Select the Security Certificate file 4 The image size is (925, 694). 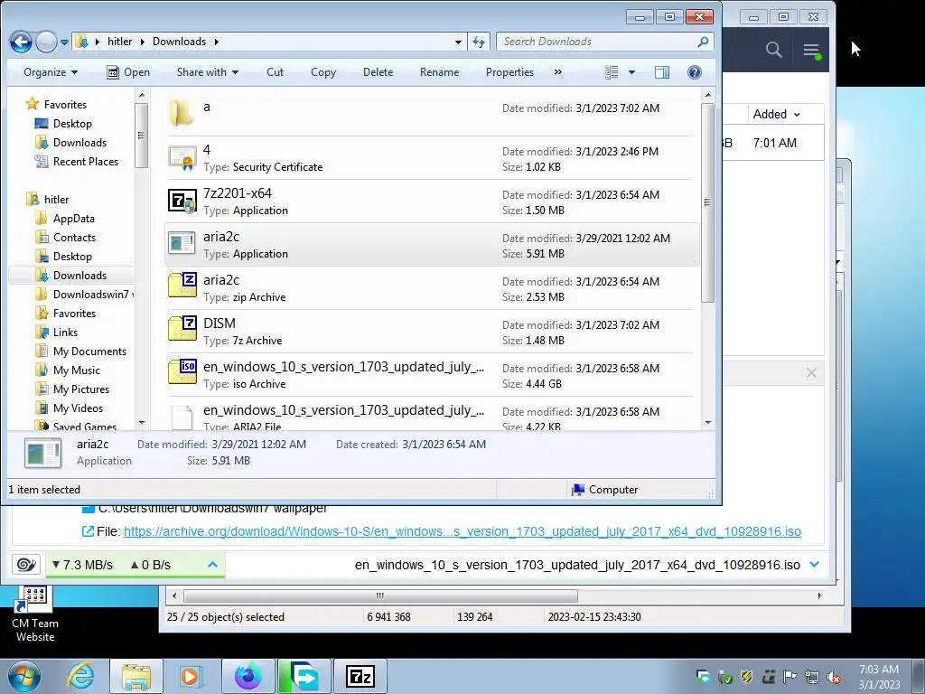(431, 158)
